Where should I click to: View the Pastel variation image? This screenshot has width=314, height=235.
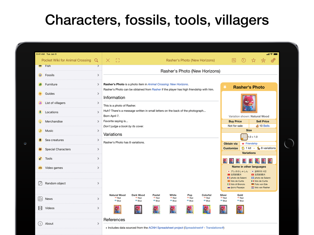(156, 209)
